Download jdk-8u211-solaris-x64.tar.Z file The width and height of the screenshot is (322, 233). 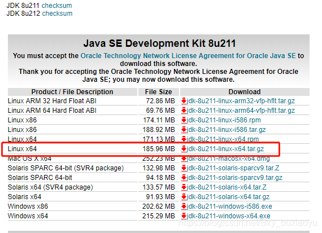(x=227, y=187)
